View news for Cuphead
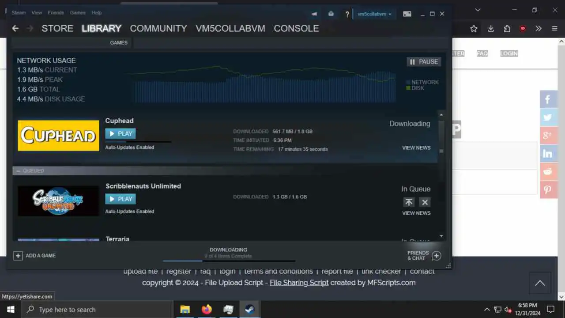This screenshot has height=318, width=565. pos(416,148)
